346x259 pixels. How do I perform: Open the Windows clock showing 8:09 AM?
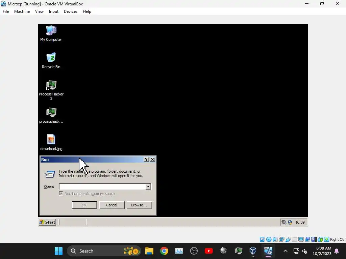(322, 251)
